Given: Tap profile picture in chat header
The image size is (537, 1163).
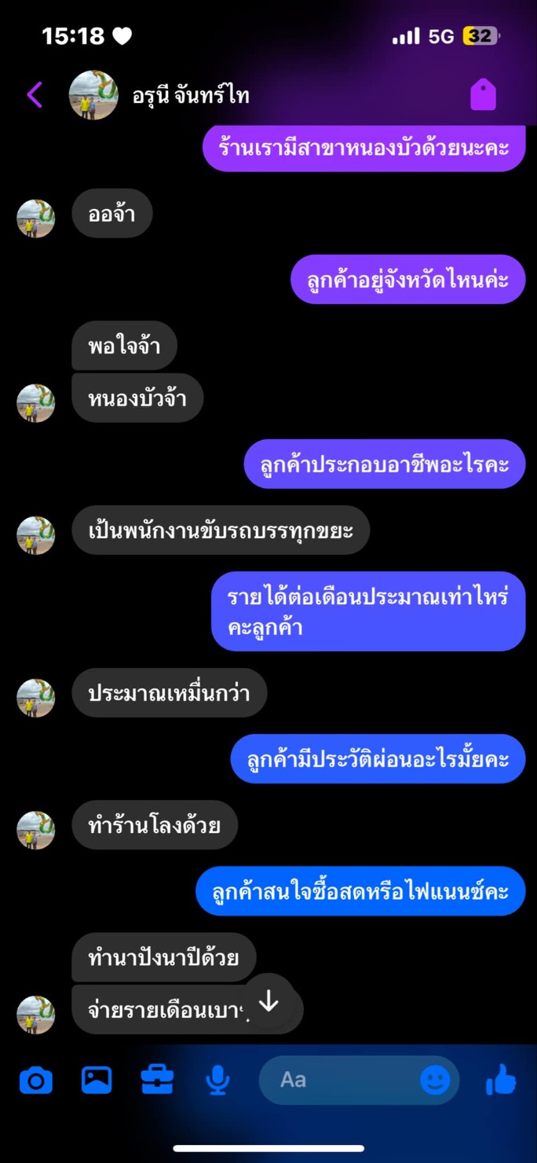Looking at the screenshot, I should point(93,95).
